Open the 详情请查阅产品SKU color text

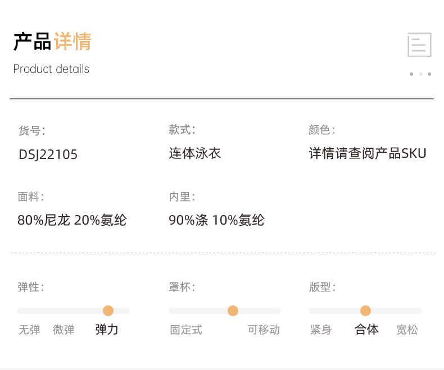368,153
